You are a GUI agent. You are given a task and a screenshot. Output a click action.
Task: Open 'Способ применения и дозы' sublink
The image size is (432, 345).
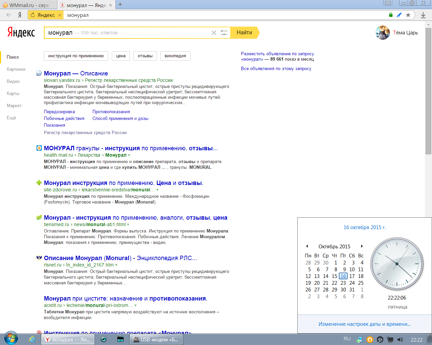pos(120,118)
